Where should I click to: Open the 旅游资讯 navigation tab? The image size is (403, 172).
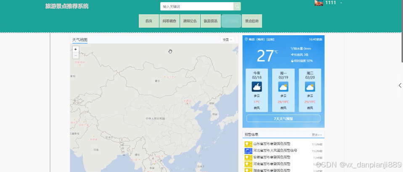coord(210,21)
